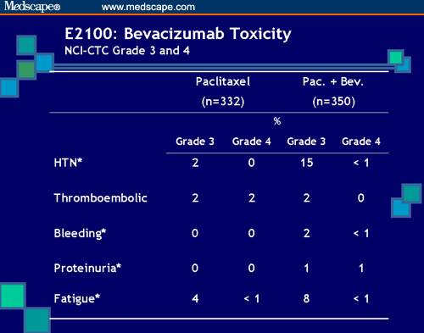Click the Paclitaxel column header
The width and height of the screenshot is (424, 333).
point(223,81)
